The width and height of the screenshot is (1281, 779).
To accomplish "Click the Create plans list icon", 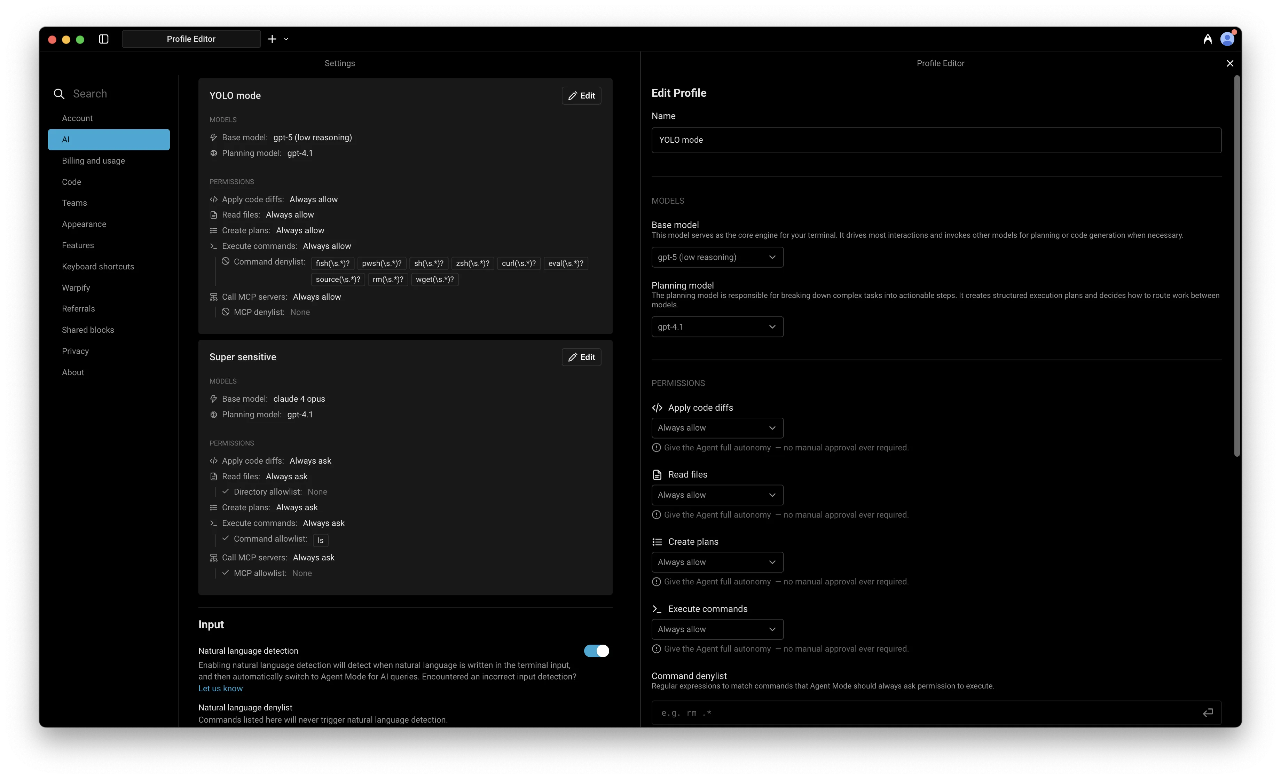I will [657, 541].
